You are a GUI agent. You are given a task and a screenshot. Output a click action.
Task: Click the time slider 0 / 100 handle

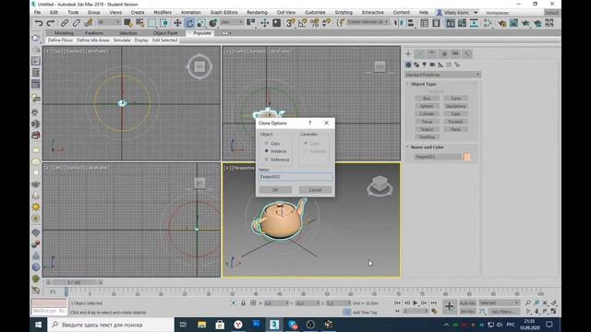74,282
